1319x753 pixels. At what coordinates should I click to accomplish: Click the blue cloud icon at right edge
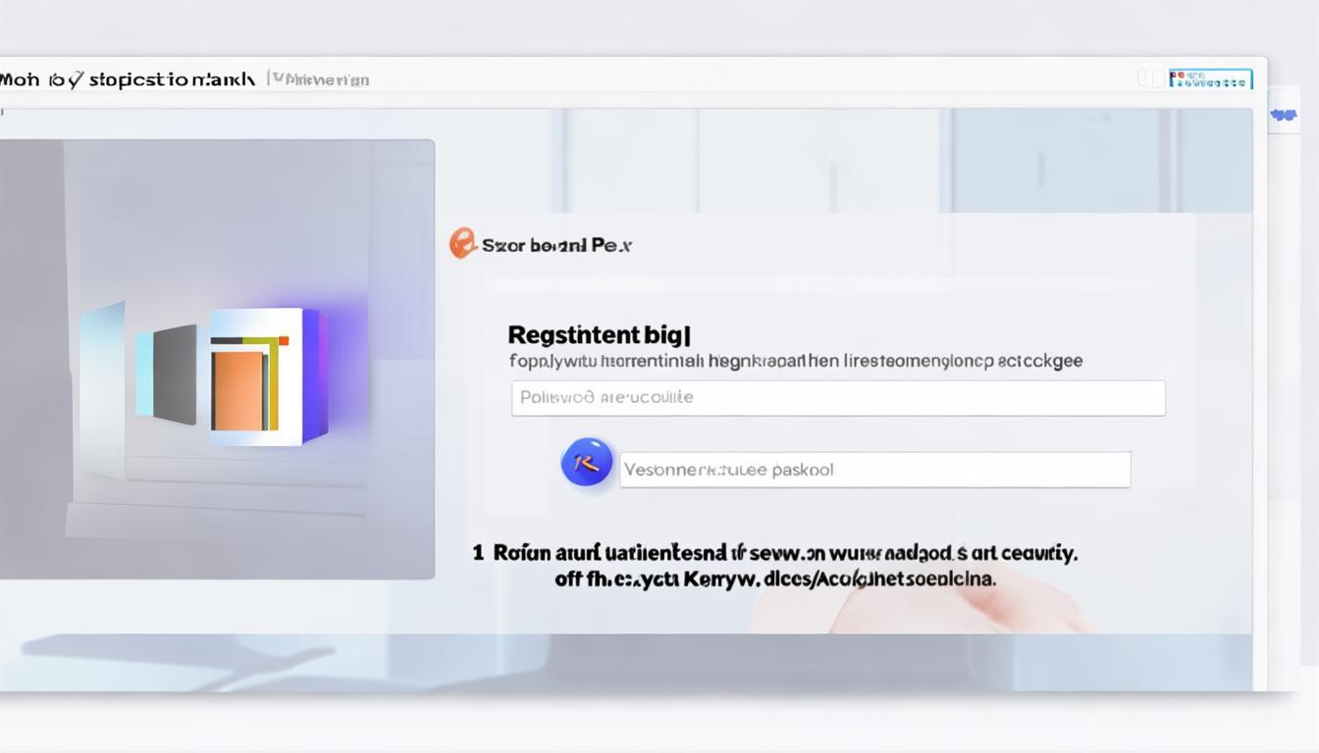1283,115
